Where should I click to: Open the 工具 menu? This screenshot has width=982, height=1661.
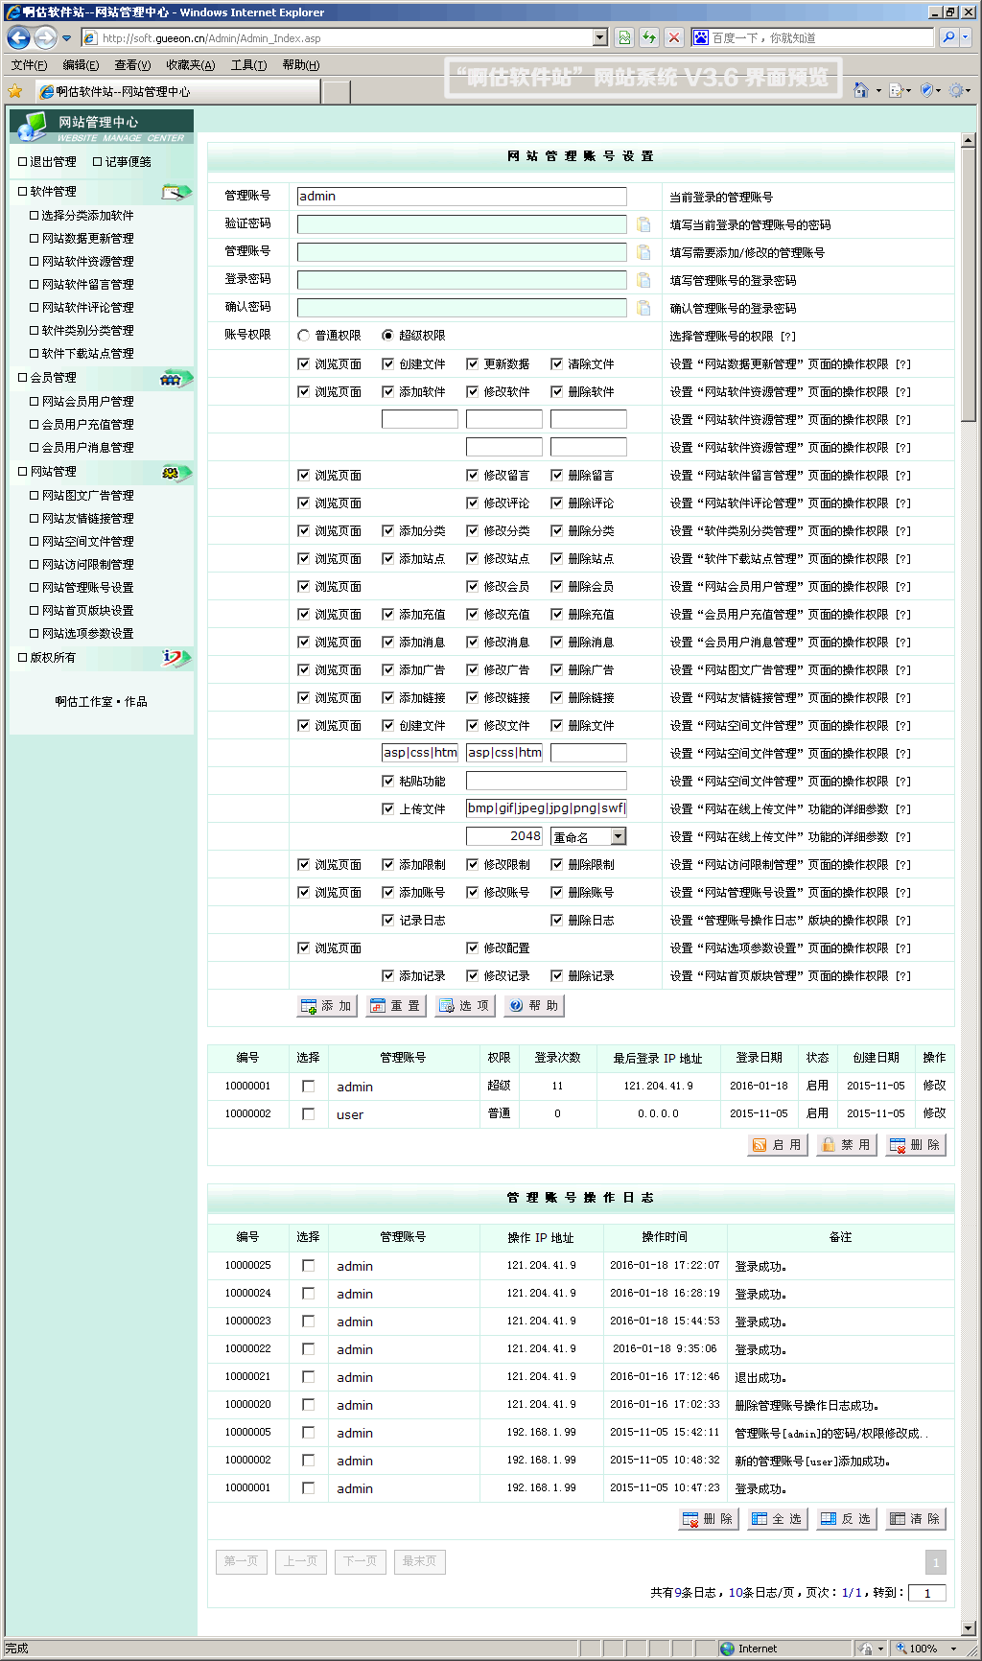point(248,65)
